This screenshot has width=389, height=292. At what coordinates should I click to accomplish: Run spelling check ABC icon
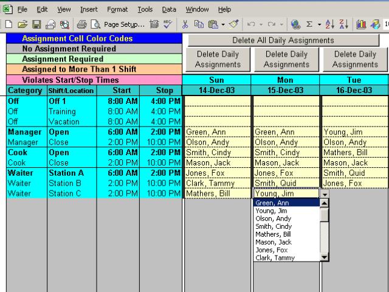click(168, 24)
